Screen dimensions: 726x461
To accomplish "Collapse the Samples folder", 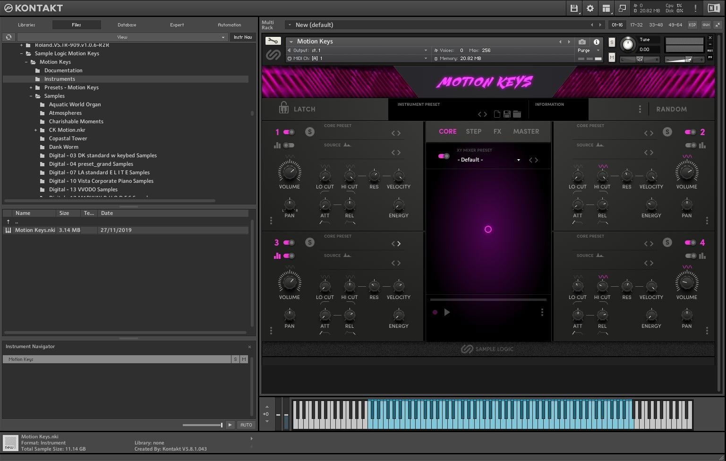I will tap(31, 96).
